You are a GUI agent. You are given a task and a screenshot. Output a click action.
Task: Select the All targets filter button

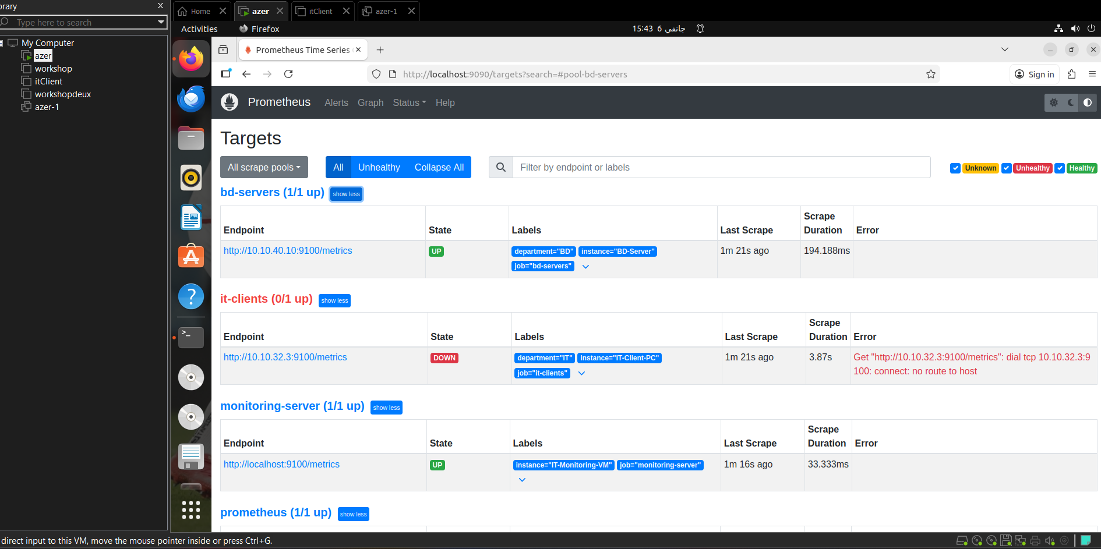[x=338, y=167]
